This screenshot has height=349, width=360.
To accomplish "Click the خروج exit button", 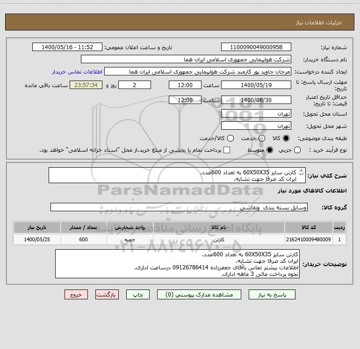I will click(76, 295).
